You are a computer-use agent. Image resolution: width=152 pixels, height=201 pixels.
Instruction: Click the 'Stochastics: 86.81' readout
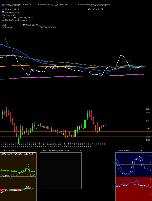click(x=11, y=15)
